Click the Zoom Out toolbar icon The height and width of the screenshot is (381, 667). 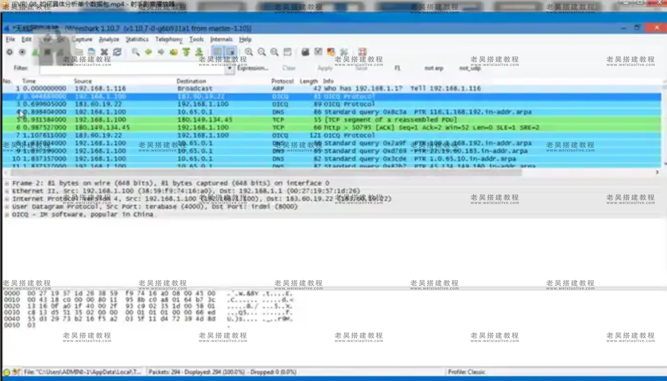pos(262,52)
